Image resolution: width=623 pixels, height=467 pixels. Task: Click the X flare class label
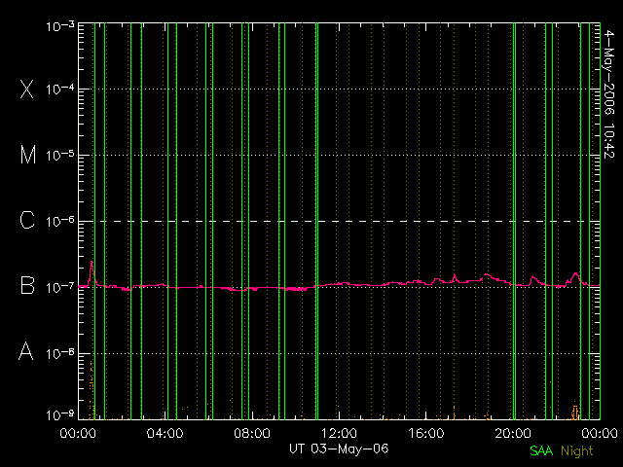click(27, 89)
